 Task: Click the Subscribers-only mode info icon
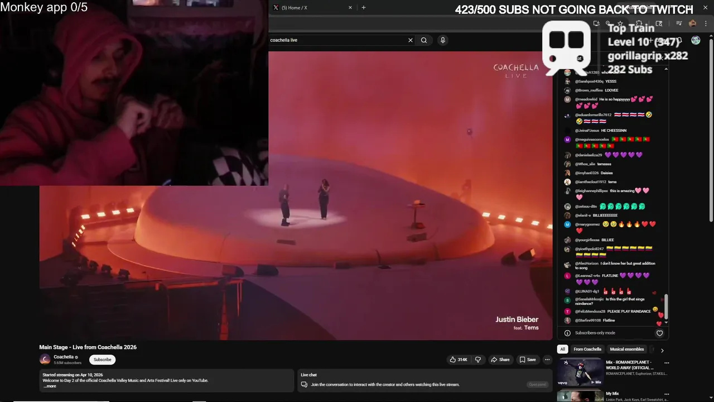pyautogui.click(x=567, y=333)
